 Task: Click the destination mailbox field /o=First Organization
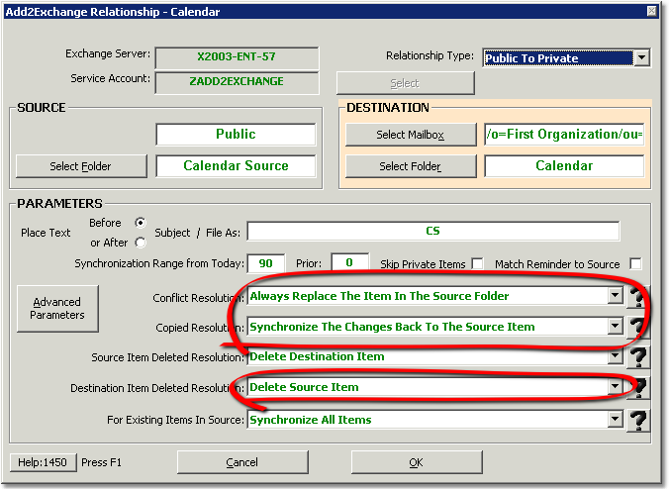click(x=564, y=135)
